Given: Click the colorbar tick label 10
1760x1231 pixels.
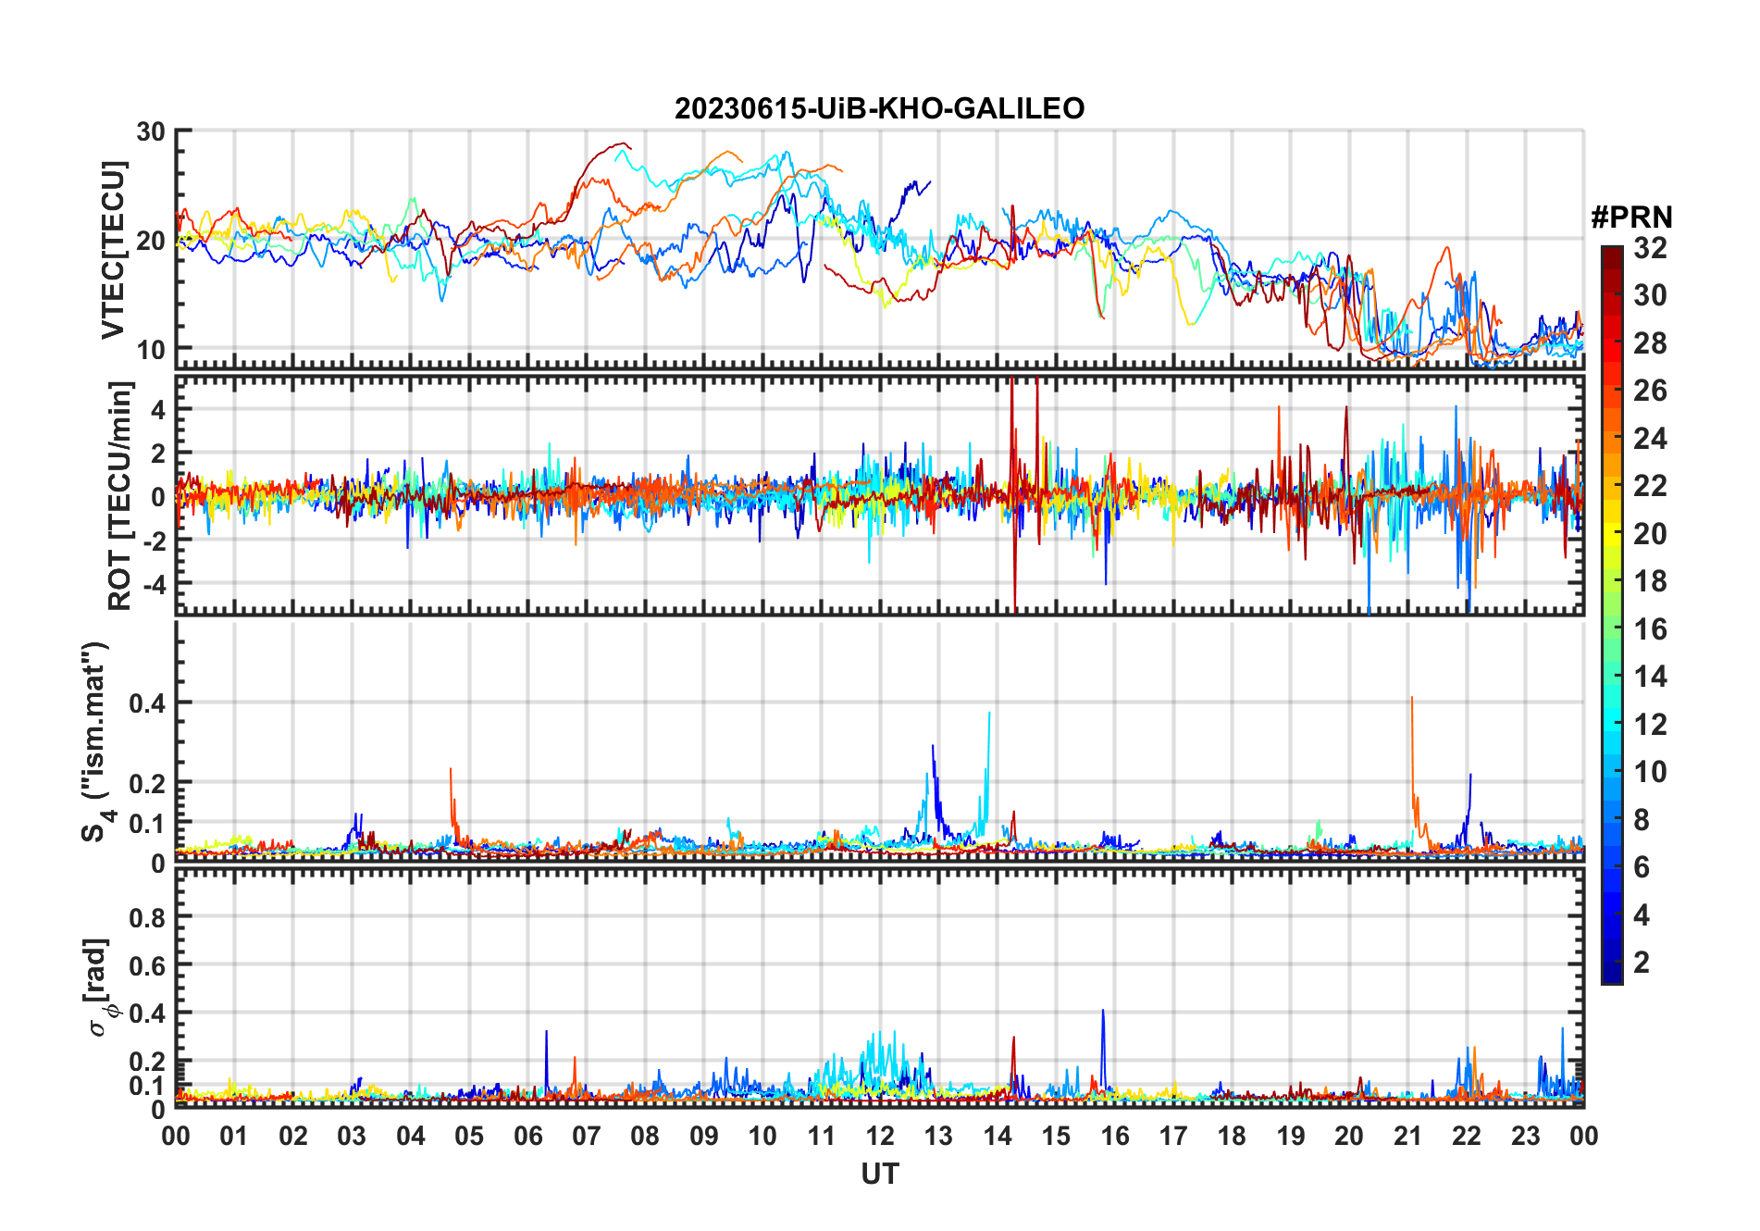Looking at the screenshot, I should [1650, 772].
